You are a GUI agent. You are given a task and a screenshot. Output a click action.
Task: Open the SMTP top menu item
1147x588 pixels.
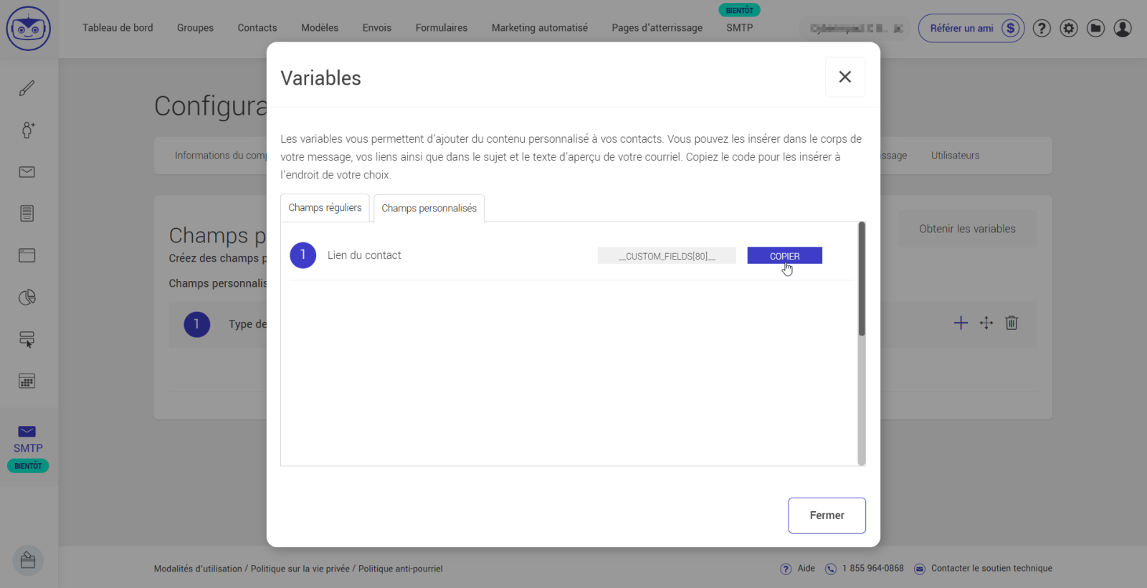pyautogui.click(x=740, y=28)
